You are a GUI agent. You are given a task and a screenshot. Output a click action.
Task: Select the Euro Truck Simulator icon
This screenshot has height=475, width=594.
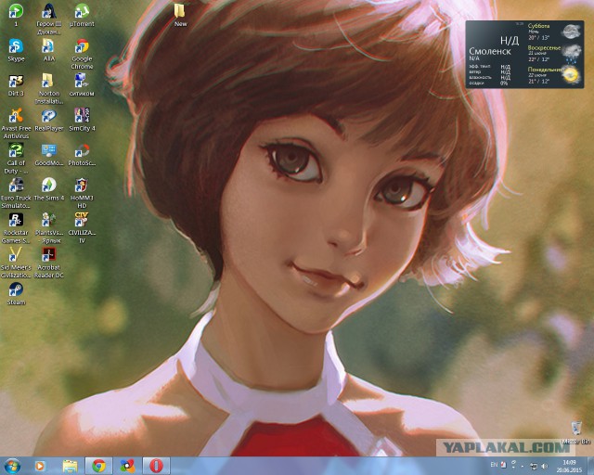coord(16,193)
